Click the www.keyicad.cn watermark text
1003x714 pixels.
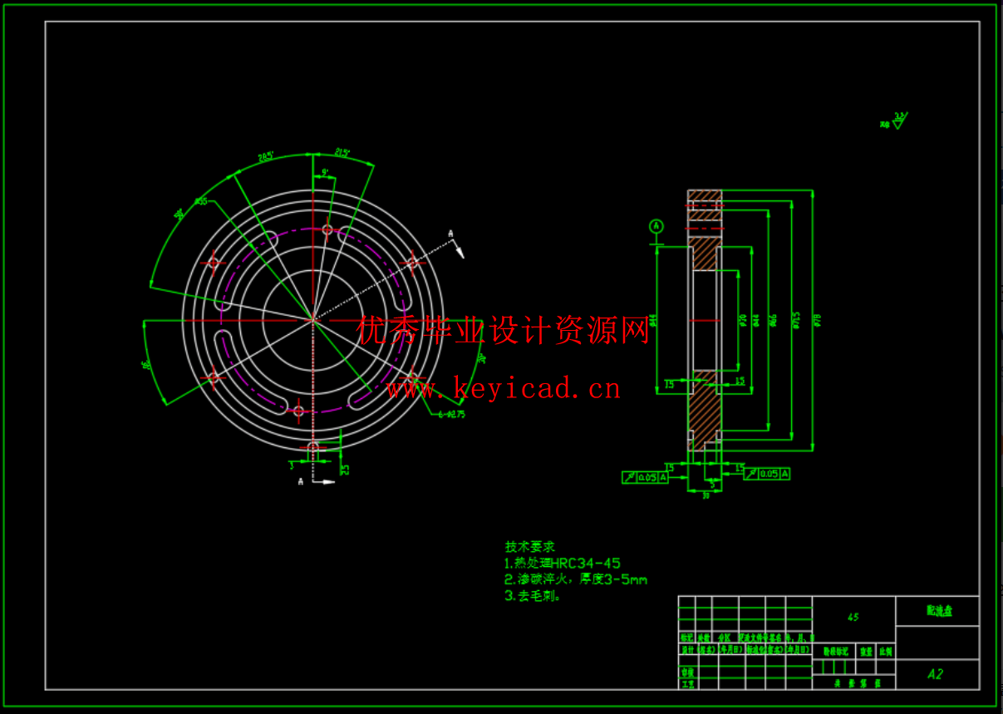503,388
